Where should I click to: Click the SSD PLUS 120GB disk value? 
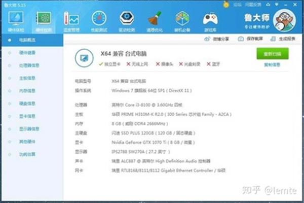154,133
